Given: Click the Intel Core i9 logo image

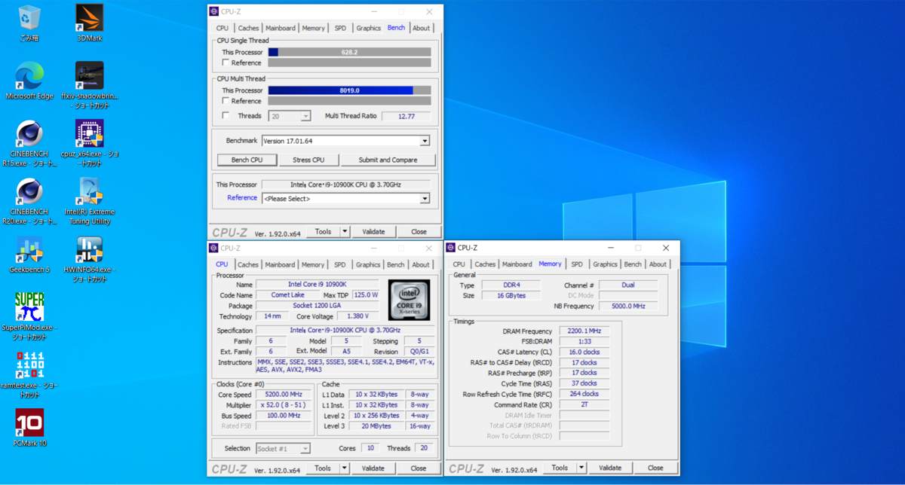Looking at the screenshot, I should 409,299.
